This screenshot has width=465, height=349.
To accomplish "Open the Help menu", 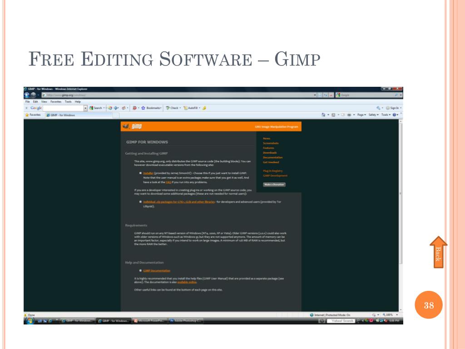I will pyautogui.click(x=78, y=102).
